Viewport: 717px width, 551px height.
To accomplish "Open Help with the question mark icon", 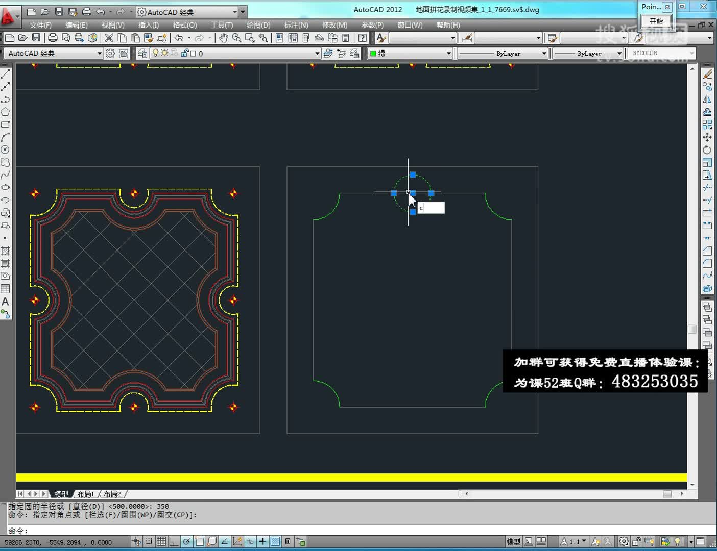I will 362,38.
